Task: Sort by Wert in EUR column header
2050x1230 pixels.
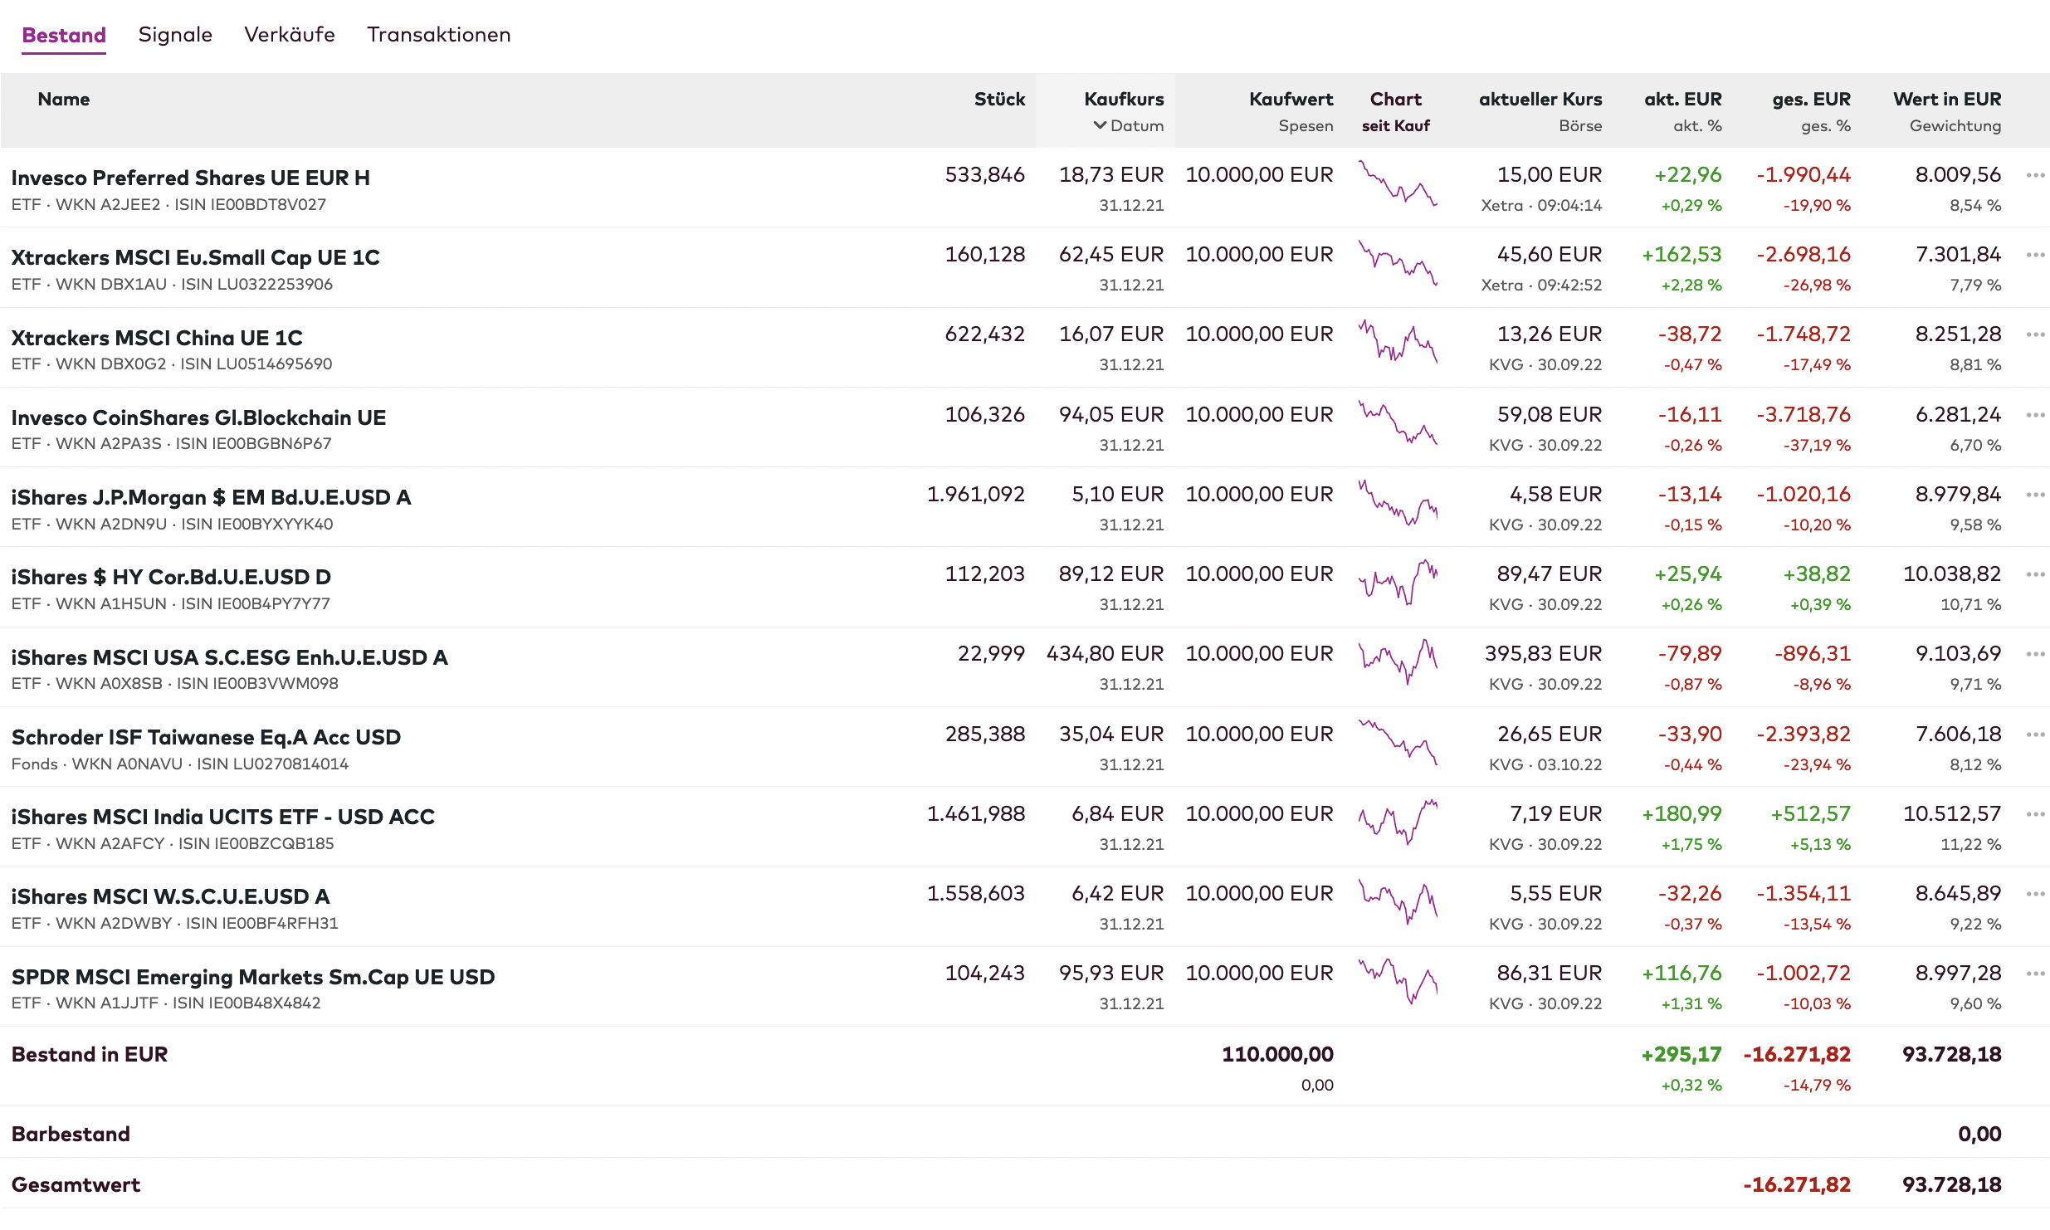Action: (x=1946, y=100)
